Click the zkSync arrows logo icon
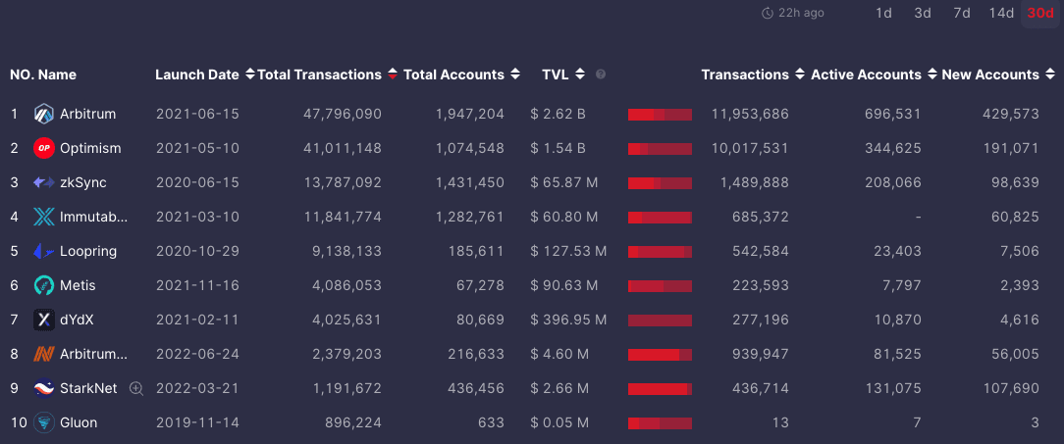Viewport: 1064px width, 444px height. click(44, 182)
